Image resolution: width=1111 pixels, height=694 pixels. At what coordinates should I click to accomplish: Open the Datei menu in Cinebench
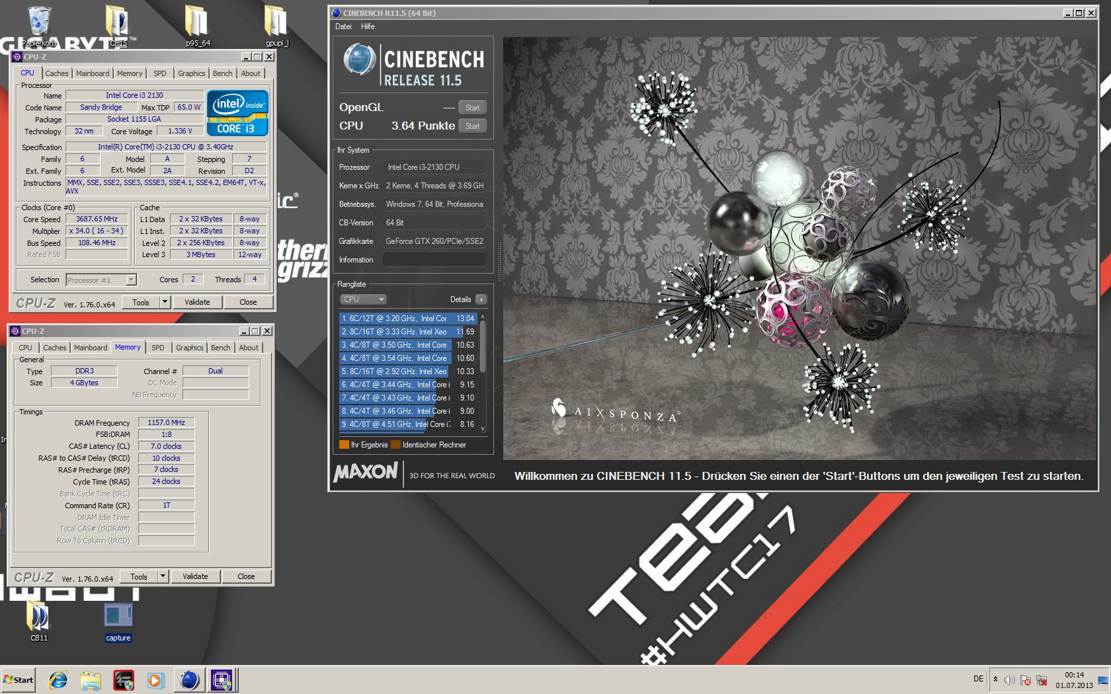pyautogui.click(x=343, y=26)
